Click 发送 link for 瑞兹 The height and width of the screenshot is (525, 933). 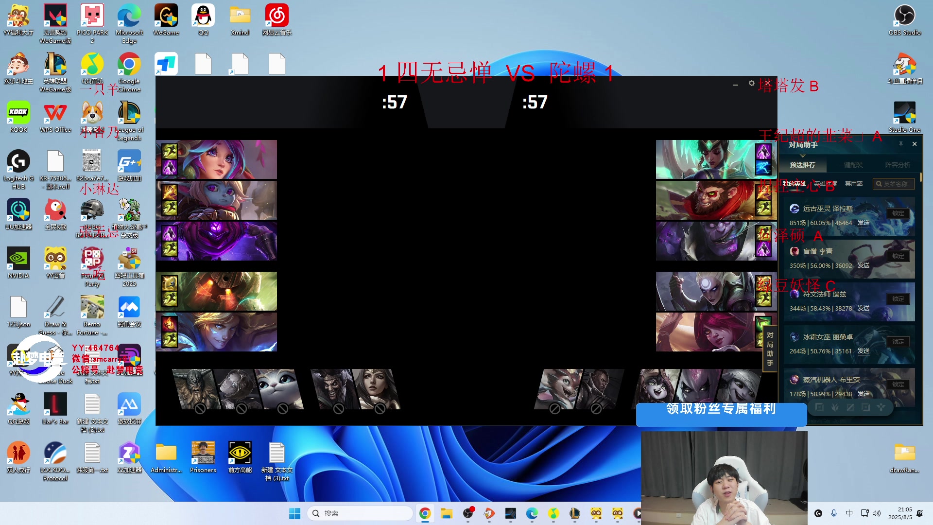[864, 308]
